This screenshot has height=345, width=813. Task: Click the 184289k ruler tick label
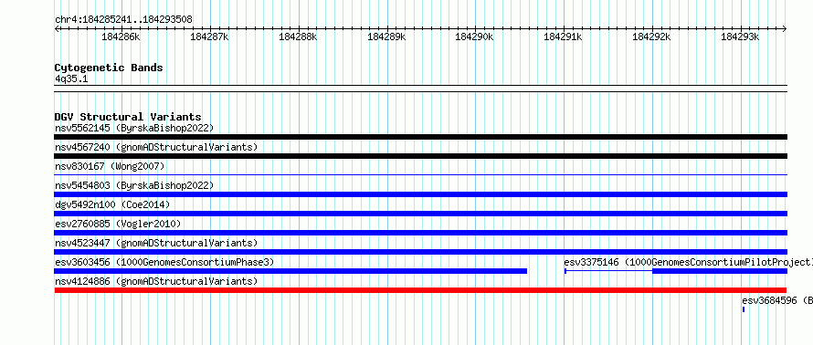tap(386, 37)
